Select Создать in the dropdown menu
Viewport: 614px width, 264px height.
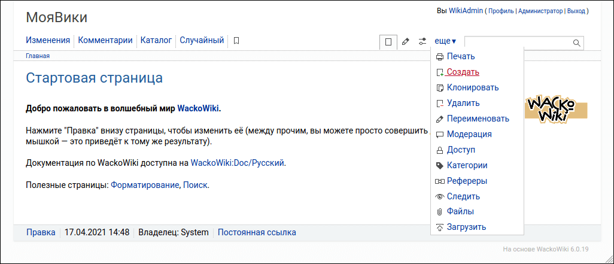pos(463,72)
